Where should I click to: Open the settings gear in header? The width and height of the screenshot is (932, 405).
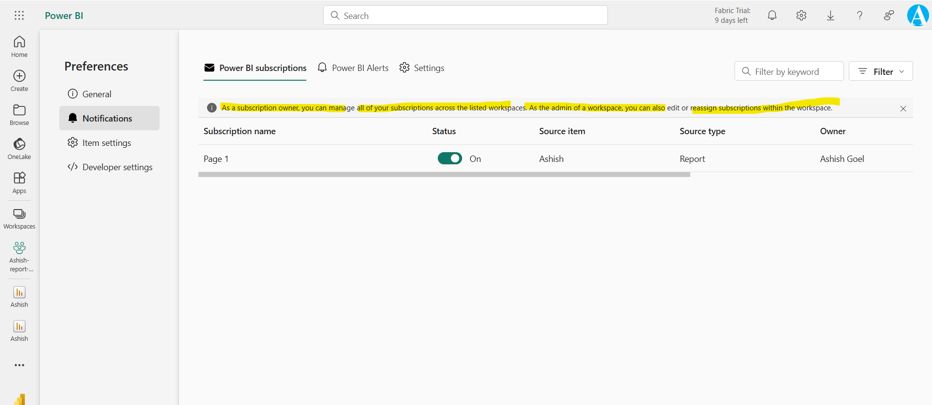click(801, 16)
